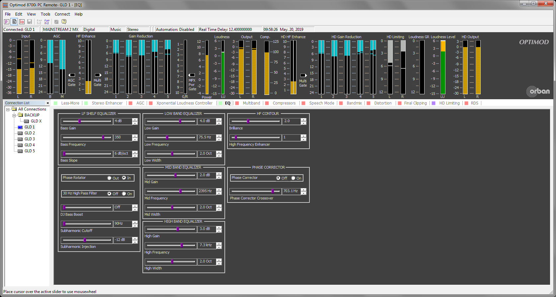Screen dimensions: 556x297
Task: Click the GLD 4 device icon
Action: (20, 145)
